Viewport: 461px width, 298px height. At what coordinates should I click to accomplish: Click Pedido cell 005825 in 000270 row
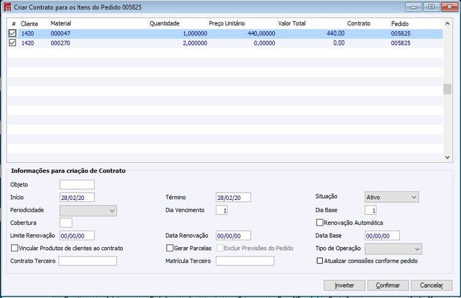tap(400, 43)
